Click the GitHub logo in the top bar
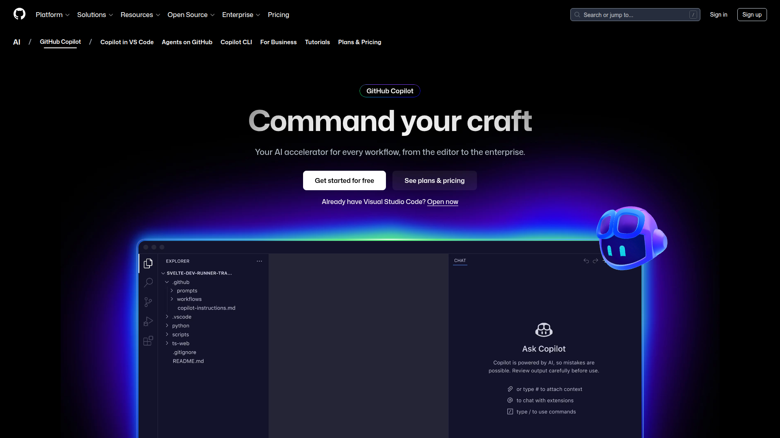The width and height of the screenshot is (780, 438). click(x=19, y=14)
